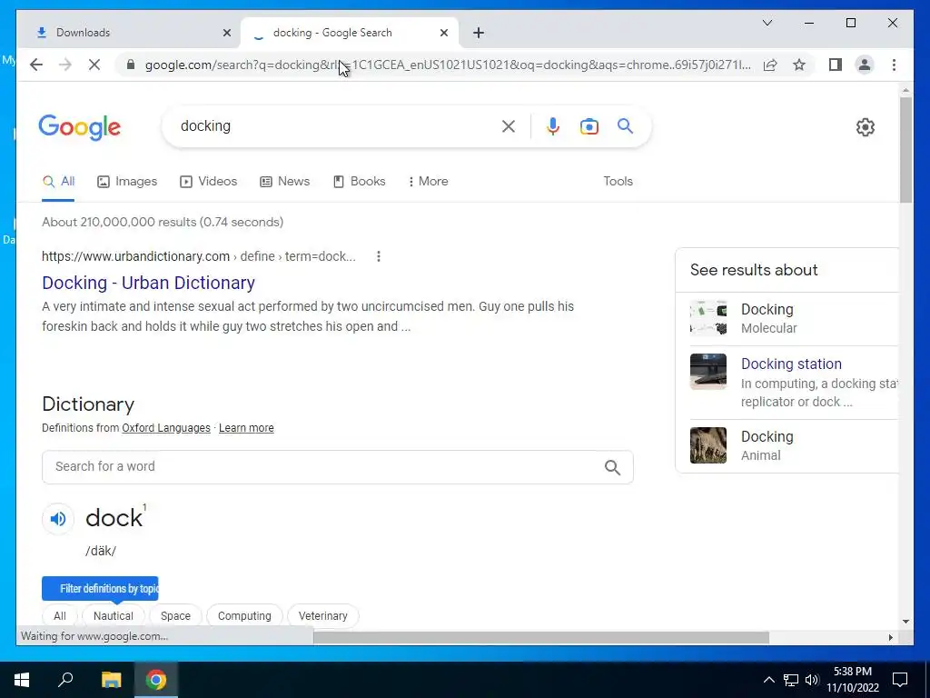
Task: Open the Chrome profile avatar
Action: coord(865,65)
